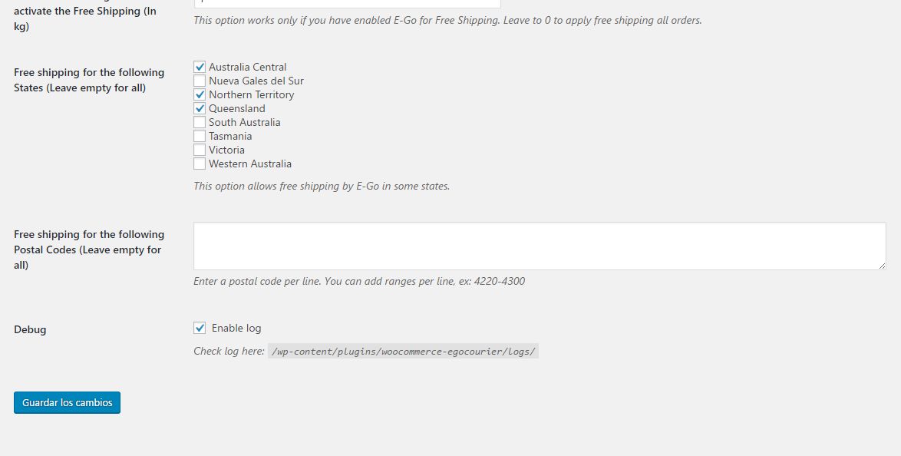Untick the Northern Territory checkbox
This screenshot has width=901, height=456.
(x=200, y=95)
